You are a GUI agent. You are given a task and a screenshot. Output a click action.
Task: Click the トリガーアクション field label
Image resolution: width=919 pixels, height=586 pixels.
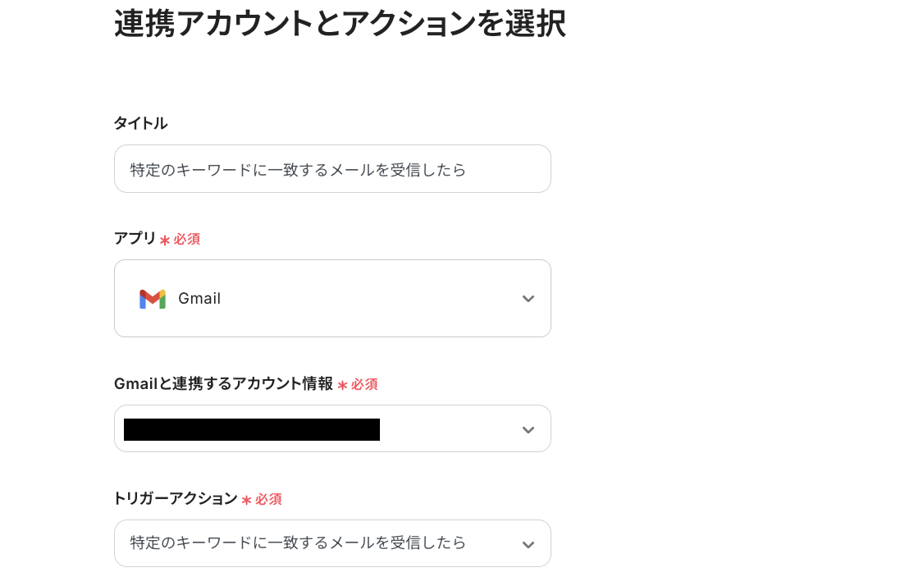click(176, 498)
